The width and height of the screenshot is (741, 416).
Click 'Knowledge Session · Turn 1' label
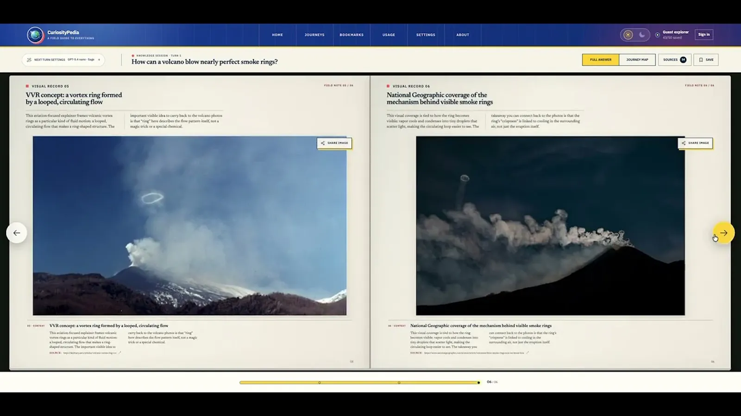click(x=158, y=55)
